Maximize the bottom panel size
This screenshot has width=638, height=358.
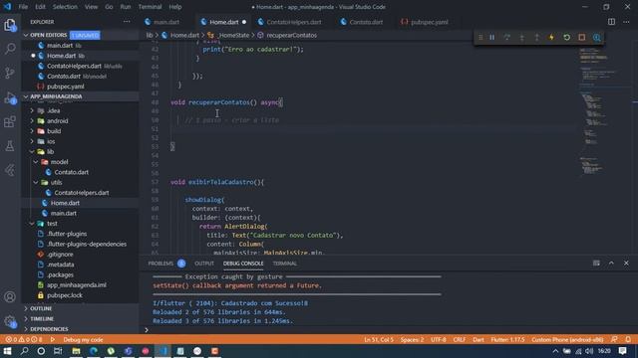[x=611, y=263]
